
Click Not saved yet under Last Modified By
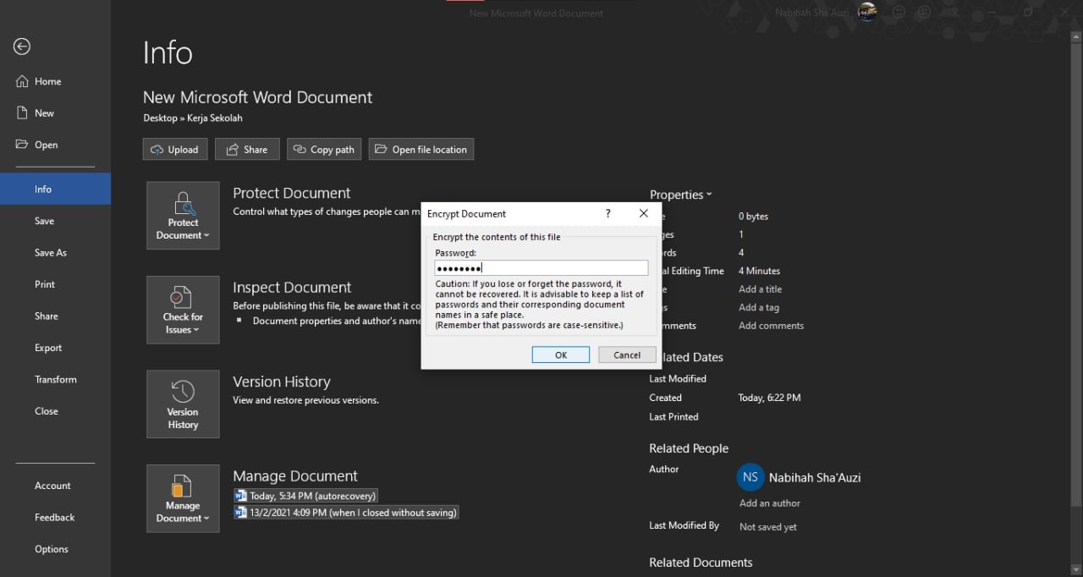(768, 527)
